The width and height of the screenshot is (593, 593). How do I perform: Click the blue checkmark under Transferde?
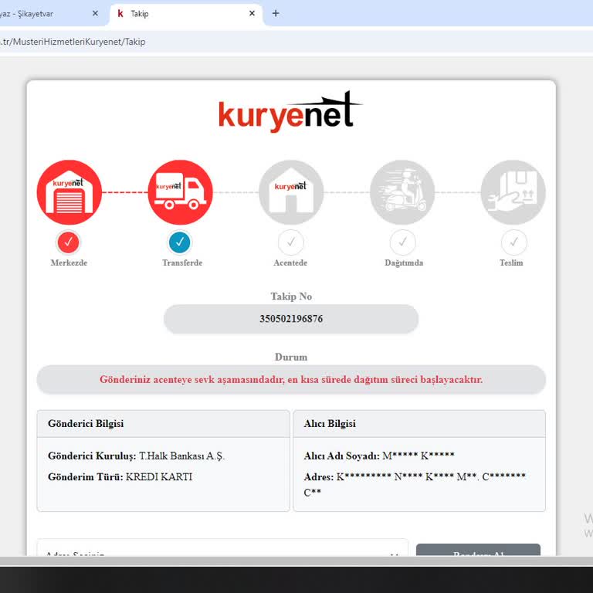tap(180, 242)
